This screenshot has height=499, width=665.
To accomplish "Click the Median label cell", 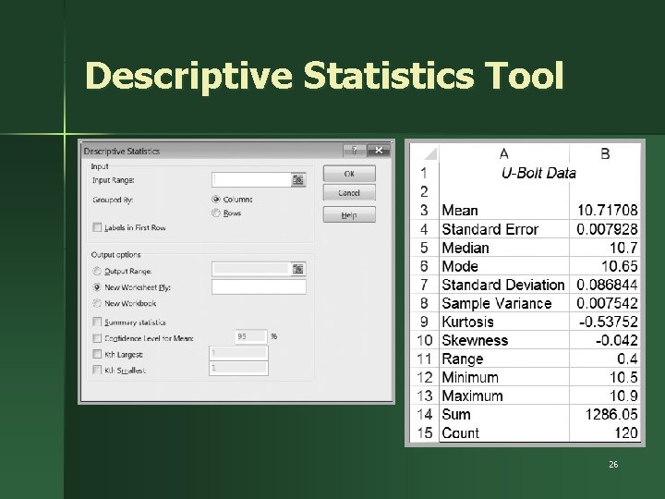I will point(504,248).
